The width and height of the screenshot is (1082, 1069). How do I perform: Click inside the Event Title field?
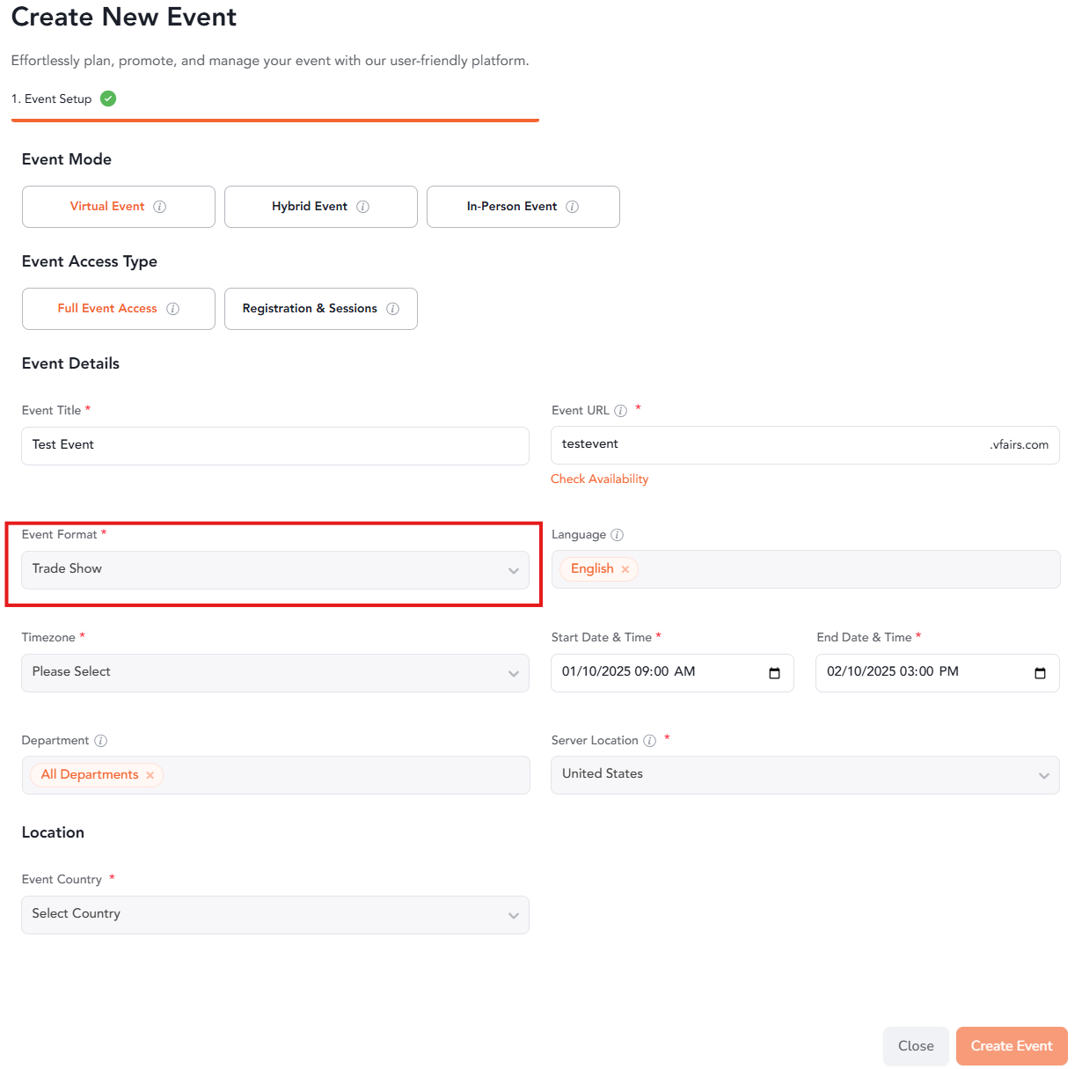[275, 445]
